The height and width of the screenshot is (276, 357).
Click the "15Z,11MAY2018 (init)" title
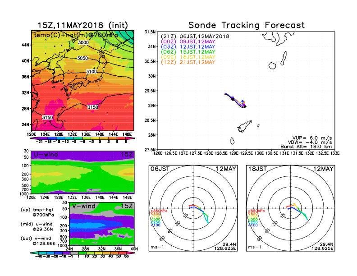(82, 25)
